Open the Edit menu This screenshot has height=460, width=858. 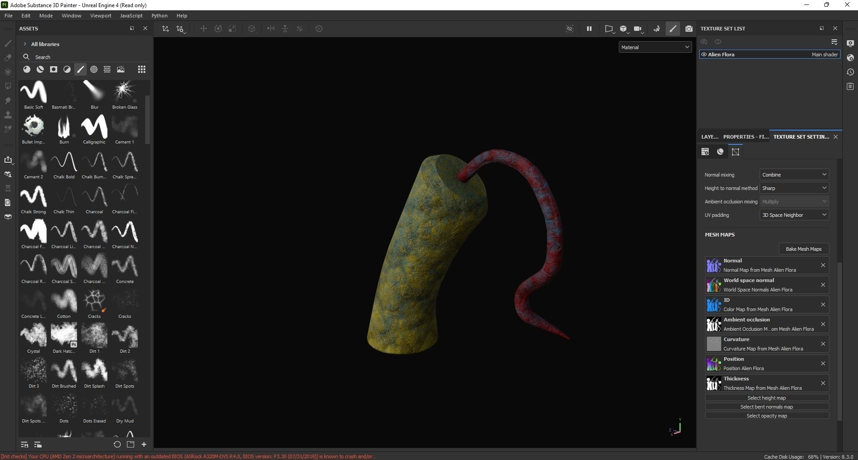(x=26, y=16)
